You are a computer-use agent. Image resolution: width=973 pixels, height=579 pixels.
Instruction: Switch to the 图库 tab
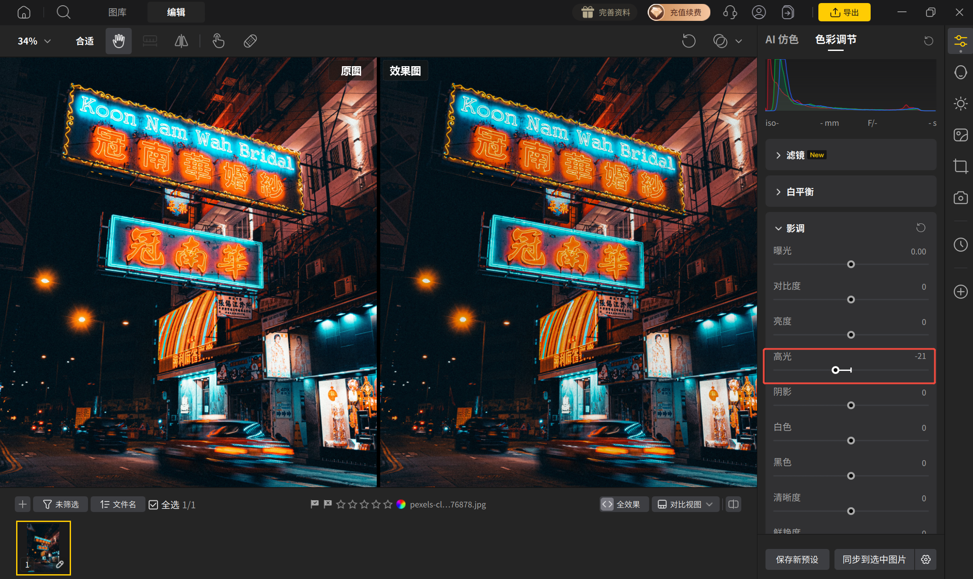(x=117, y=12)
